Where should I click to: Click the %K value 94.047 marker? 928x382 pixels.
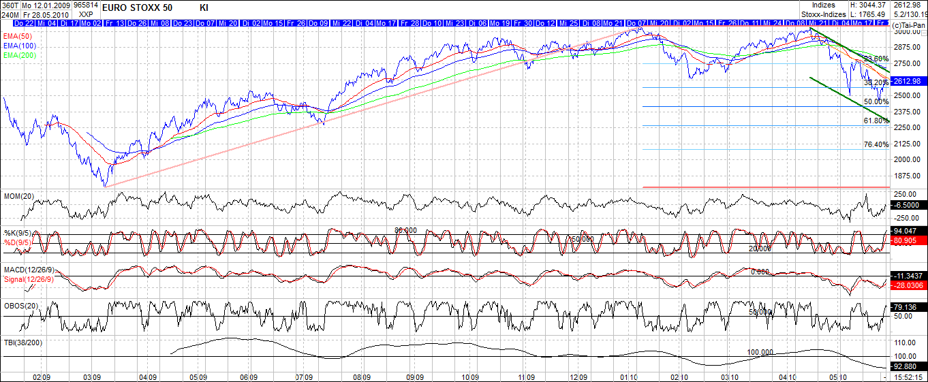[x=909, y=231]
